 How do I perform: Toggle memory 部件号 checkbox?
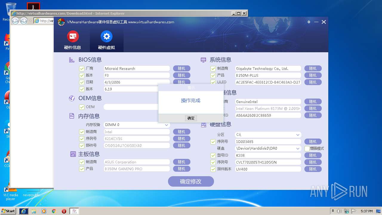(x=82, y=145)
